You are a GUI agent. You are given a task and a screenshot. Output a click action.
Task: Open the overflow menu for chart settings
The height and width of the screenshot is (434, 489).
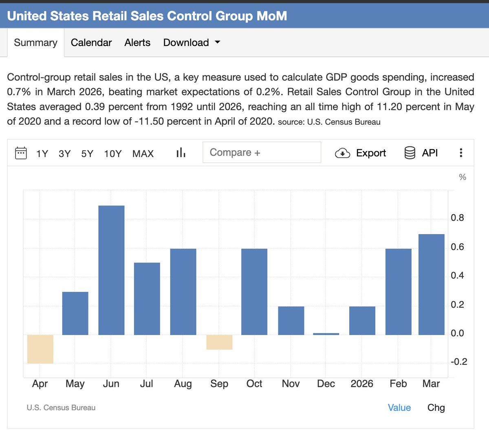tap(461, 153)
